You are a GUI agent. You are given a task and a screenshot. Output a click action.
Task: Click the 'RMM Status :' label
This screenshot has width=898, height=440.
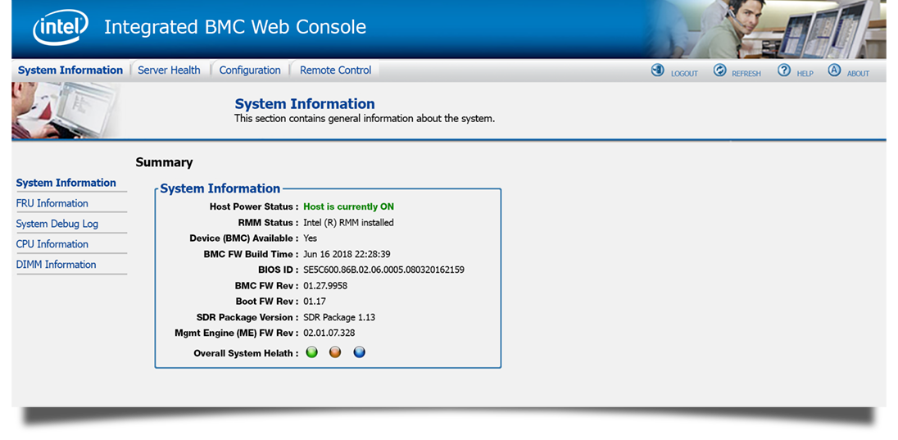pos(269,222)
